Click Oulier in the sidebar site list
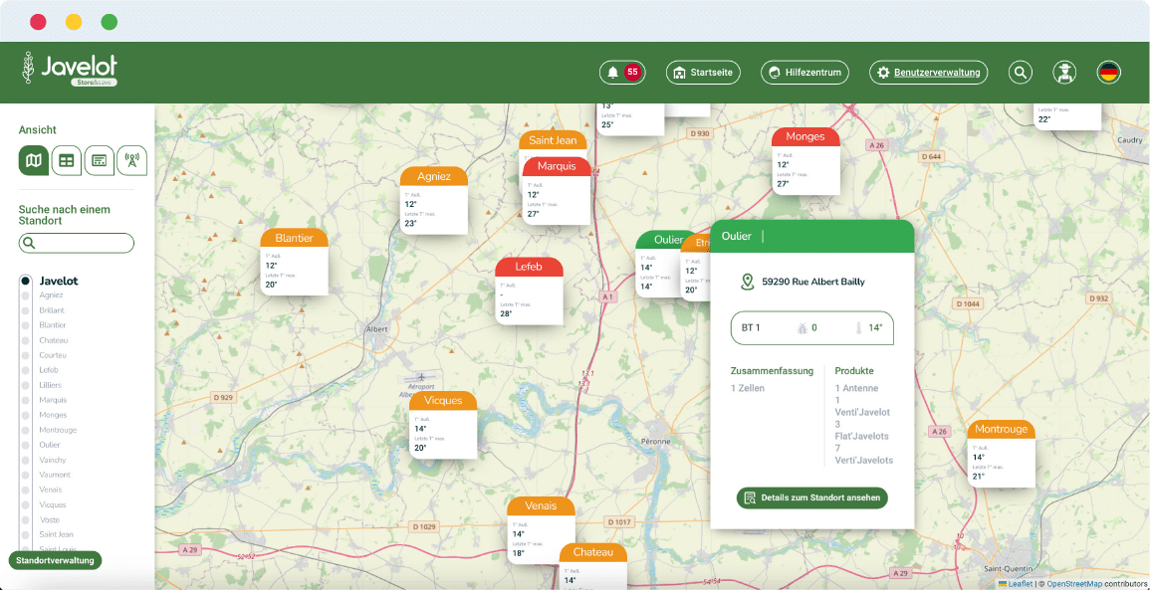The width and height of the screenshot is (1150, 590). [50, 445]
